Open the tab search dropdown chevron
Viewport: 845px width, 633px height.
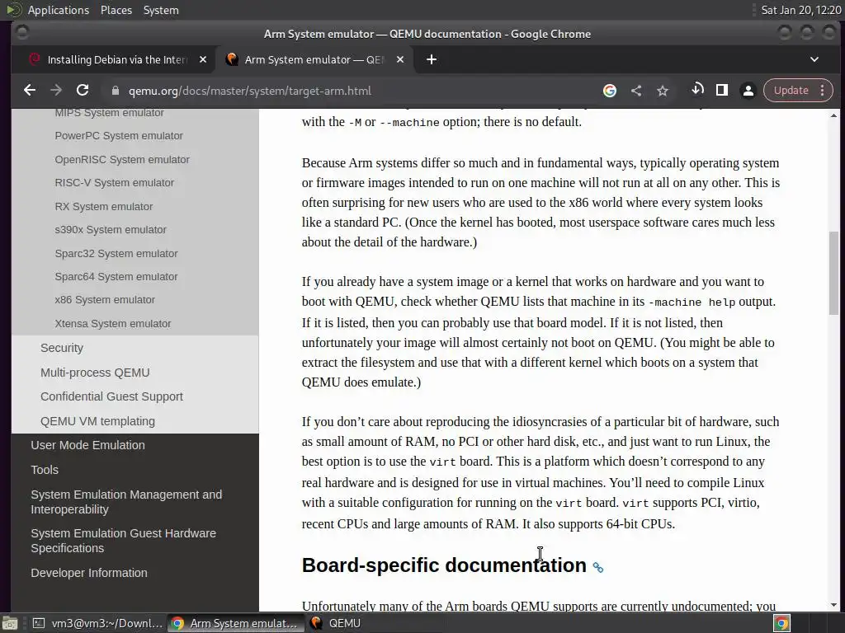click(814, 59)
